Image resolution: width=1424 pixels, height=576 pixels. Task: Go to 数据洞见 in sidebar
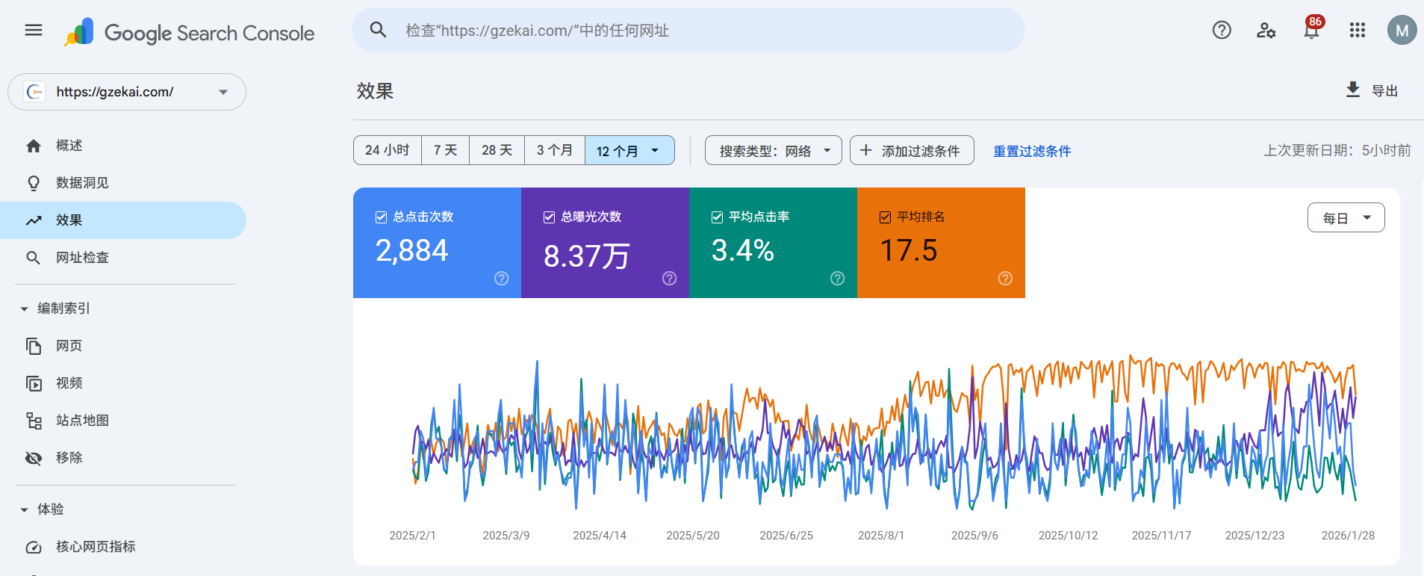pos(82,183)
